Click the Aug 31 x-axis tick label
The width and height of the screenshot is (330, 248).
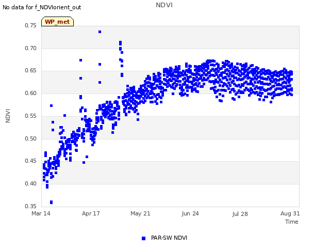(x=290, y=213)
